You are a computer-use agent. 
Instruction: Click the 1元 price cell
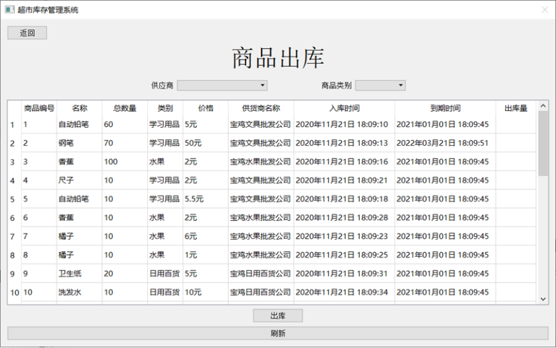pyautogui.click(x=205, y=255)
